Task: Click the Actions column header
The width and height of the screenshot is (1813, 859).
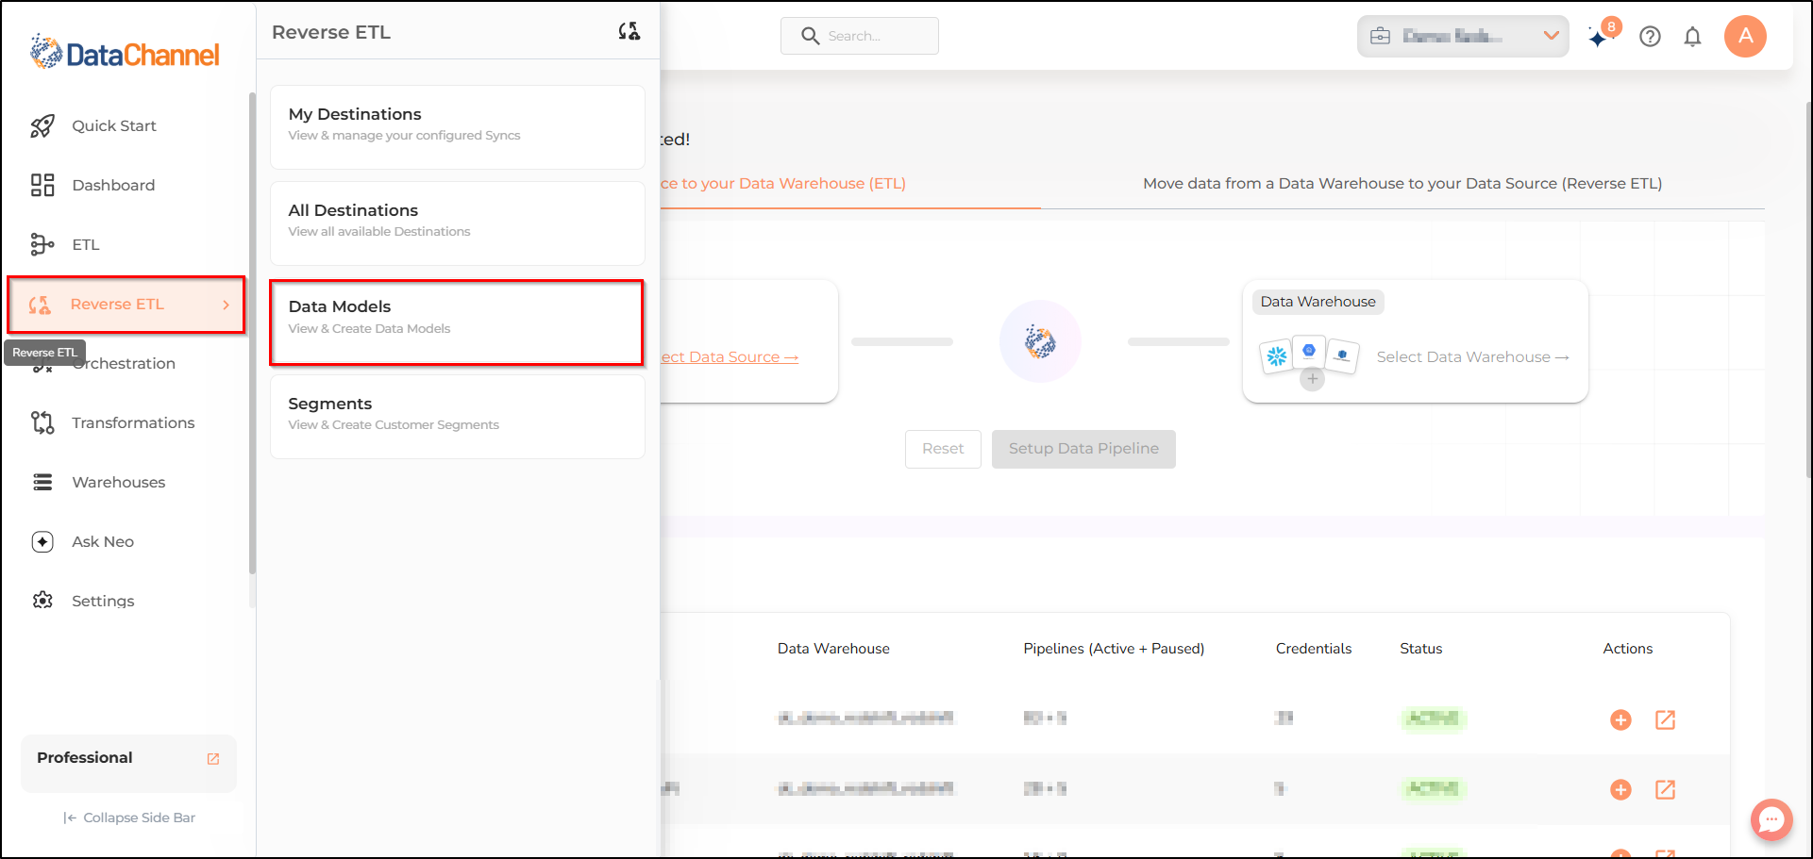Action: [x=1627, y=649]
